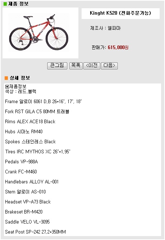Screen dimensions: 165x240
Task: Click the Frame 알로이 6061 specification line
Action: click(x=43, y=101)
